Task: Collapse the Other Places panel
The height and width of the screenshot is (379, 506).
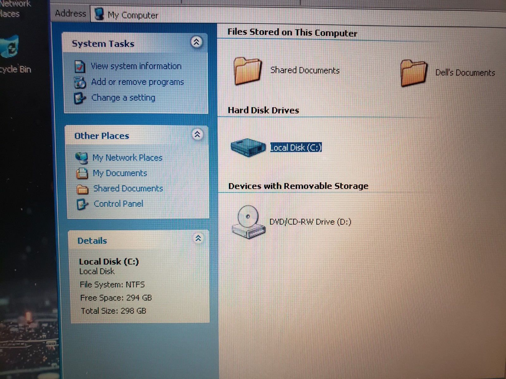Action: click(197, 135)
